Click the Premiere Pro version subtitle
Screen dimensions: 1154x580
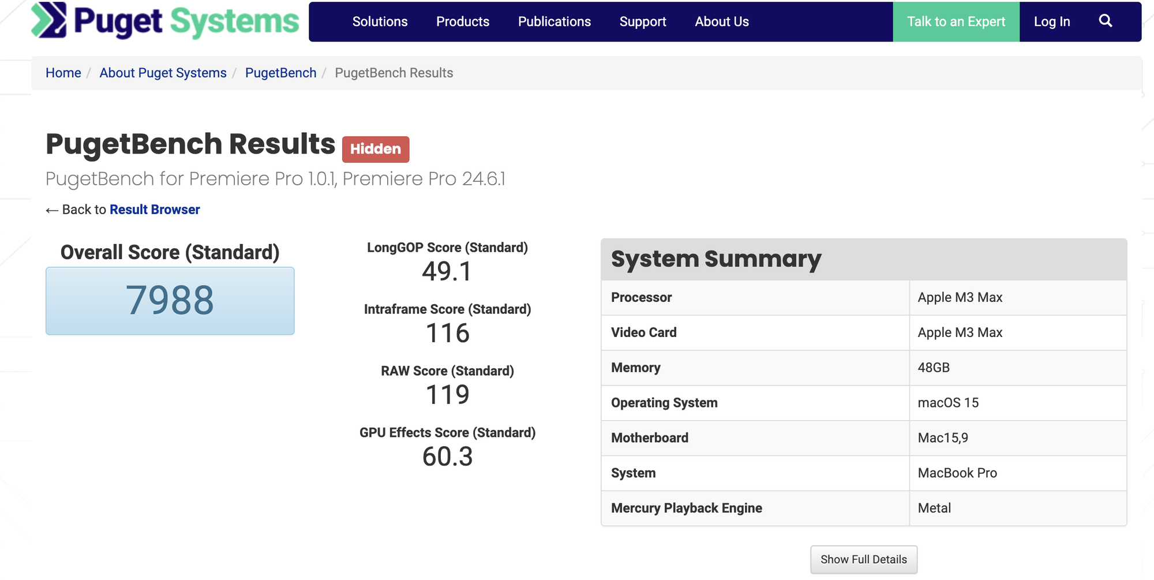tap(275, 179)
